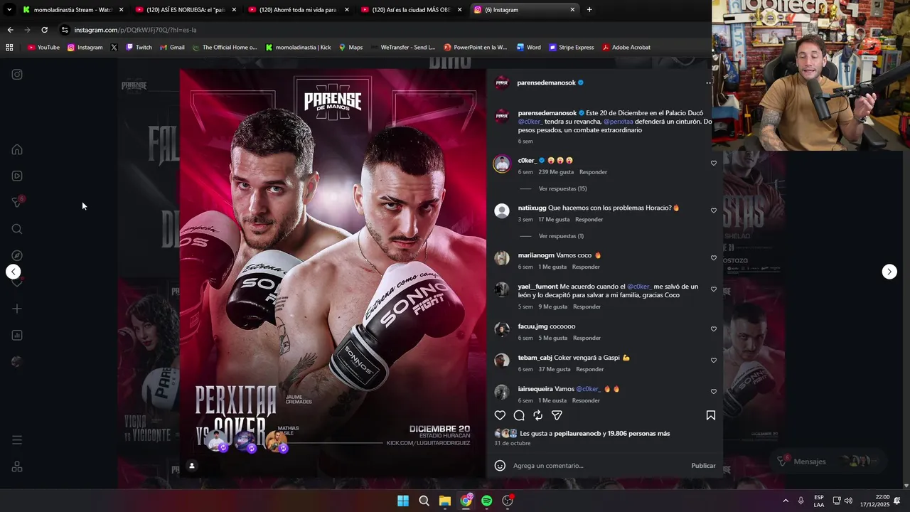
Task: Open the Adobe Acrobat bookmark
Action: 626,48
